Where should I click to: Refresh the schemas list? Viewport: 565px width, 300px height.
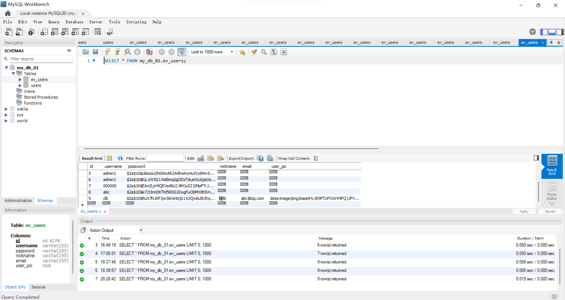(69, 51)
